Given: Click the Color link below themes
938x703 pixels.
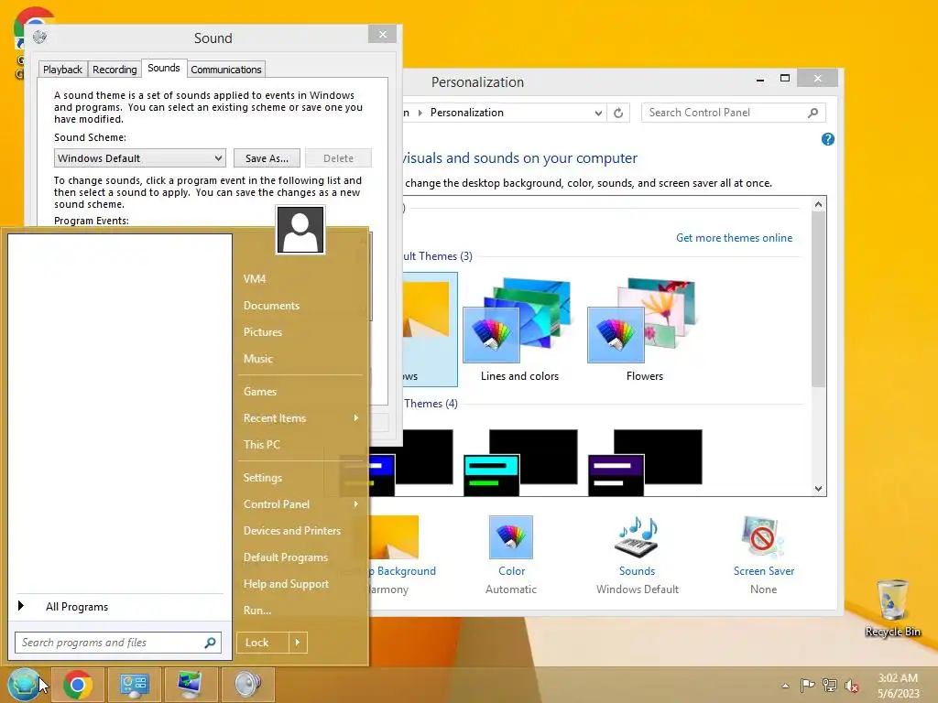Looking at the screenshot, I should [x=511, y=571].
